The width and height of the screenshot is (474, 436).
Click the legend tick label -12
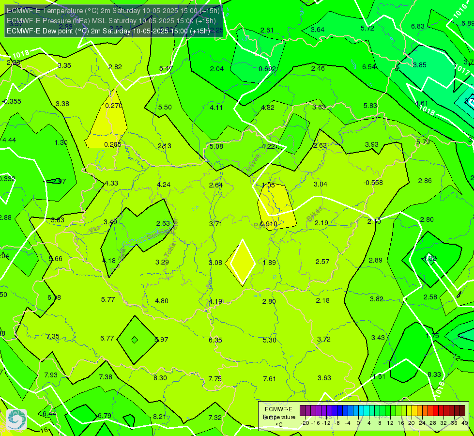pyautogui.click(x=326, y=423)
